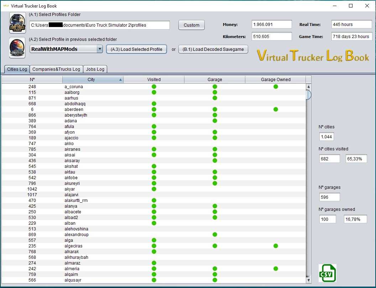Screen dimensions: 376x288
Task: Switch to the Companies&Trucks Log tab
Action: [x=56, y=69]
